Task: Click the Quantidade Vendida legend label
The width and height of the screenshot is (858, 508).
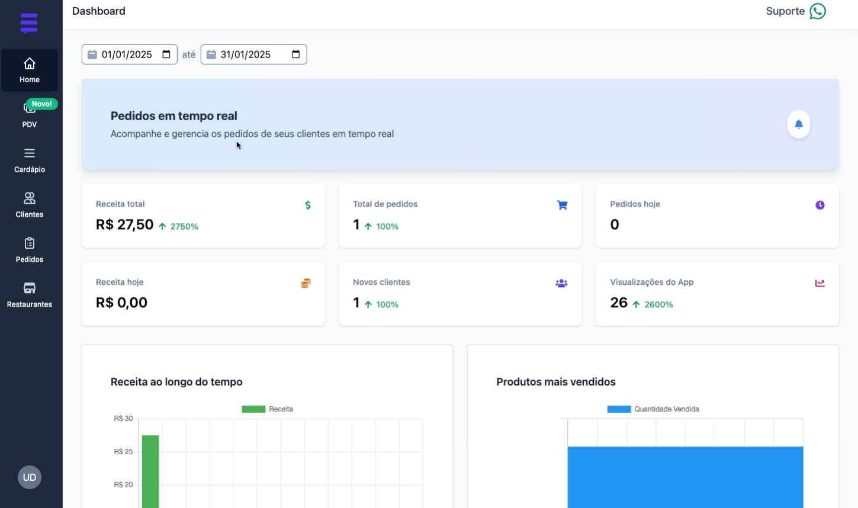Action: (667, 409)
